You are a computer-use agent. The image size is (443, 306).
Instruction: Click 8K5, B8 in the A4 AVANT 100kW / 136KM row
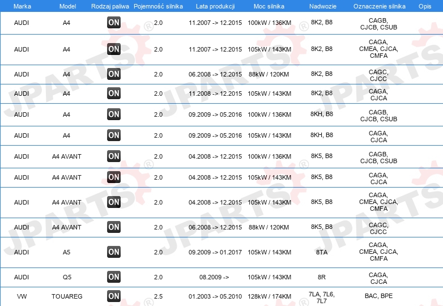(x=322, y=156)
